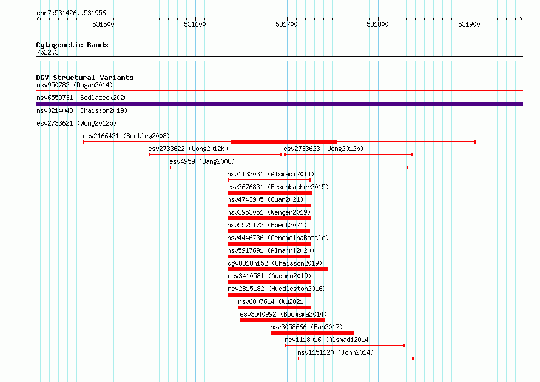Viewport: 540px width, 382px height.
Task: Open esv3540992 (Boomsma2014) variant label
Action: pyautogui.click(x=283, y=314)
